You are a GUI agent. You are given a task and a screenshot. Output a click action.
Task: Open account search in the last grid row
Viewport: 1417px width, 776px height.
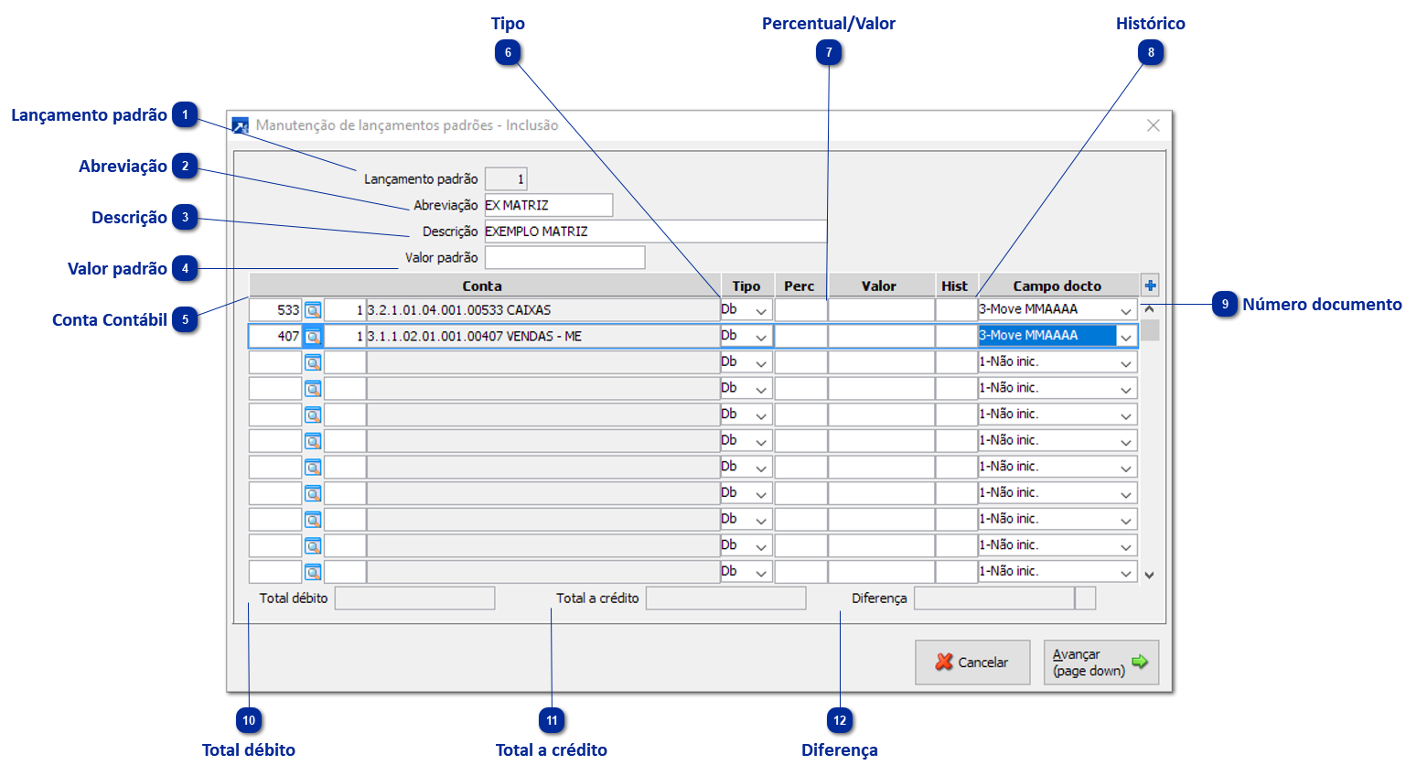click(x=313, y=572)
